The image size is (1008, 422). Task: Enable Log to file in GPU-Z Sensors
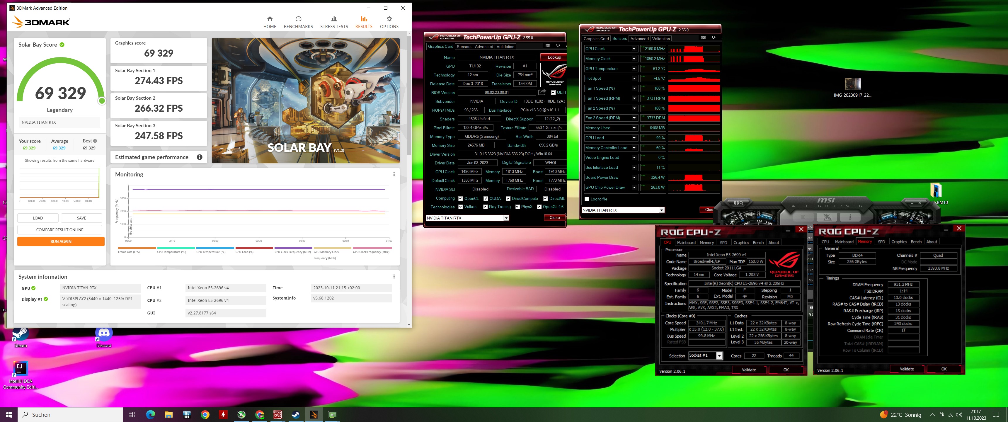pos(587,199)
